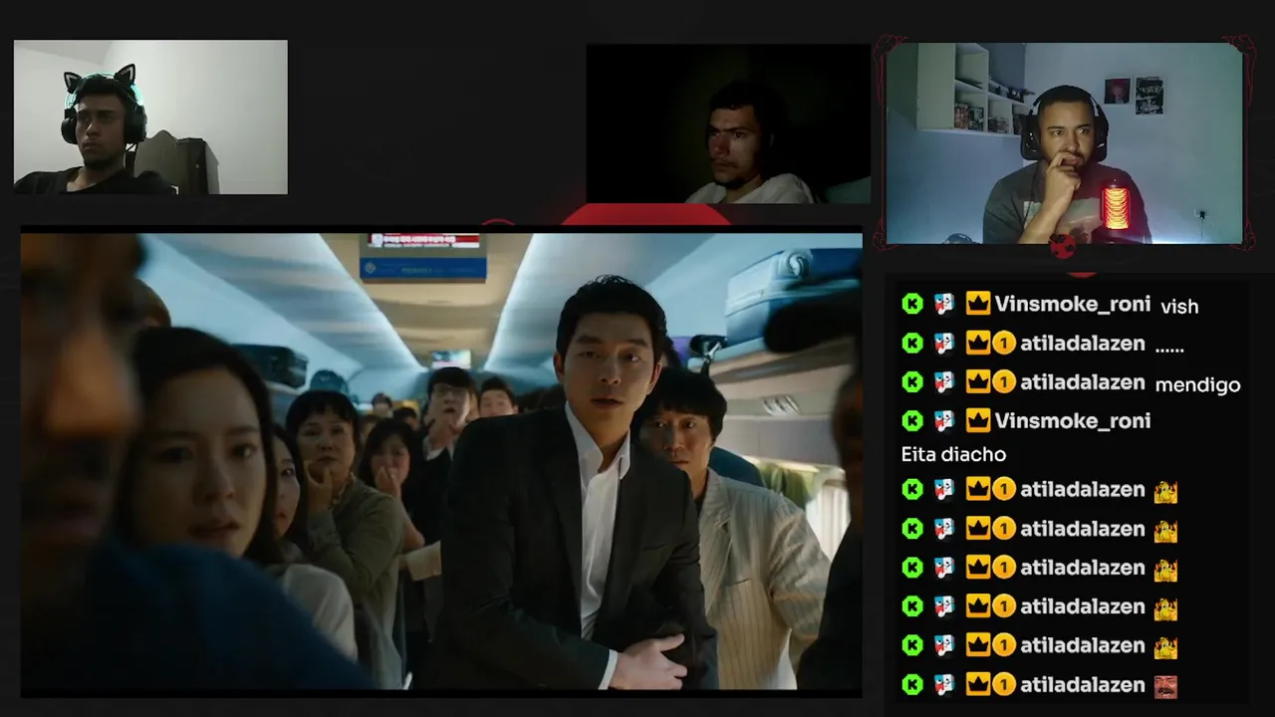Click the pixel-art badge on the red-face emote row

click(x=944, y=685)
